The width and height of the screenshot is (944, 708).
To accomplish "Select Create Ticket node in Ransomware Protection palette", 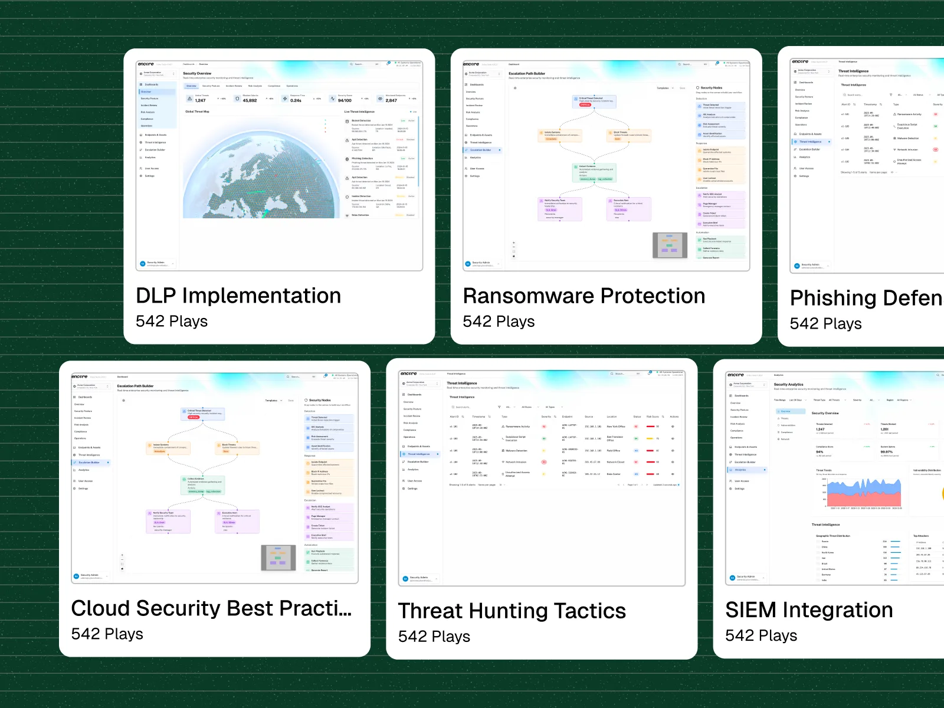I will 721,214.
